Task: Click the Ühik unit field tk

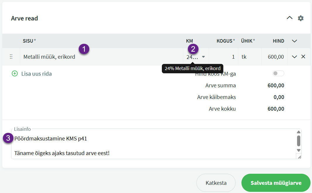Action: point(249,57)
